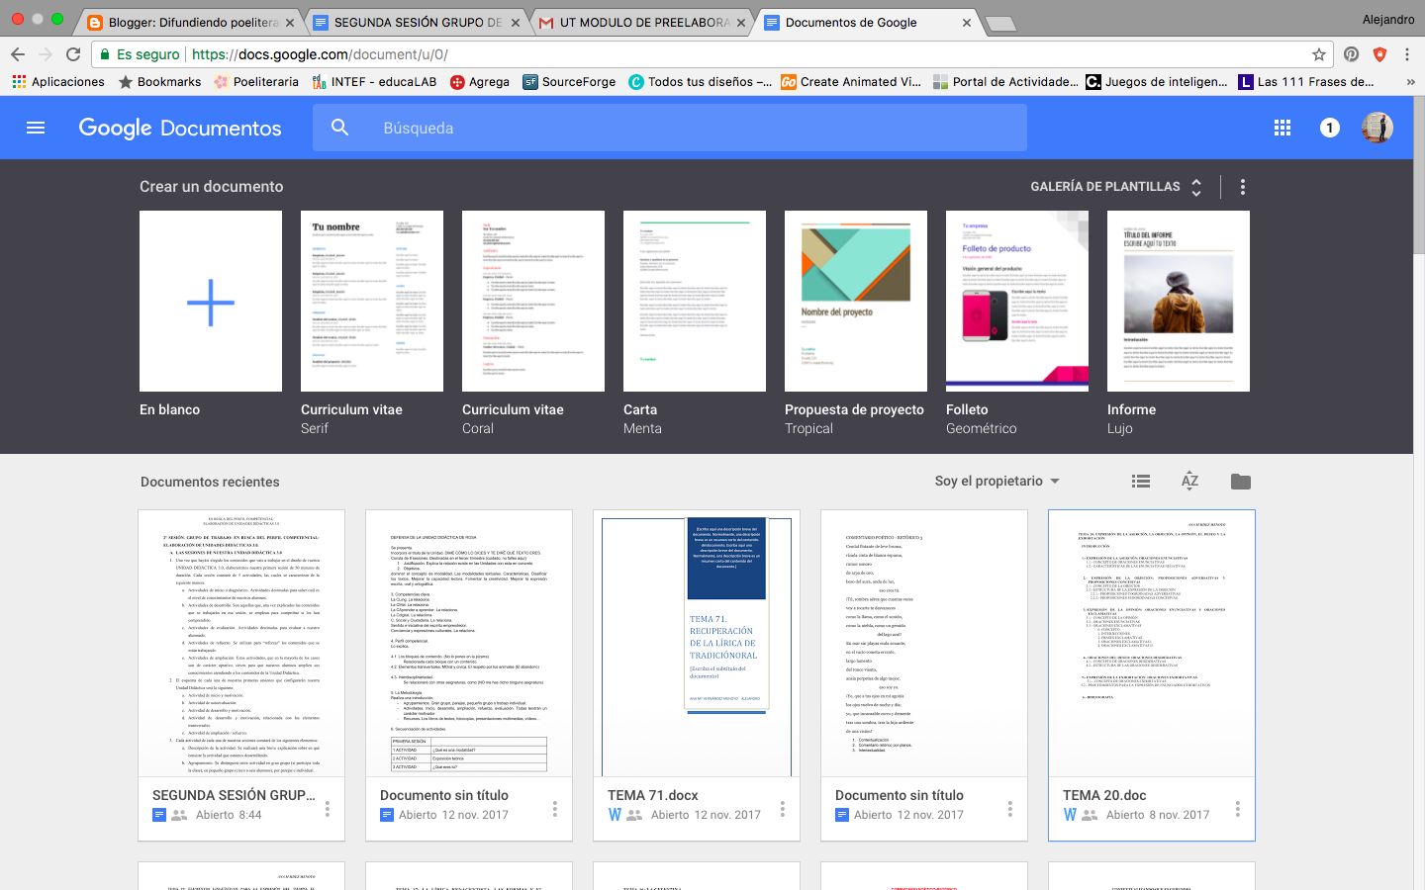
Task: Open the Aplicaciones bookmark
Action: pyautogui.click(x=58, y=82)
